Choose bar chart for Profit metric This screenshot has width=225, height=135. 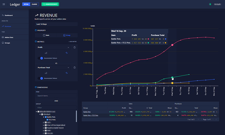46,53
